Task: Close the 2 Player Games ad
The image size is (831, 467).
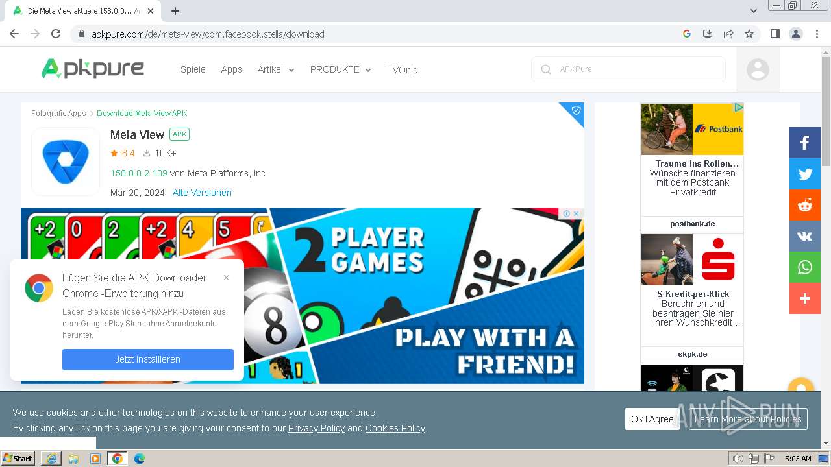Action: click(x=576, y=213)
